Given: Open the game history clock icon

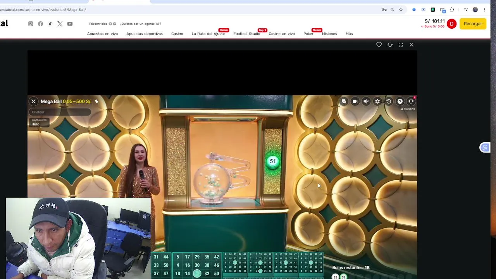Looking at the screenshot, I should (x=389, y=102).
